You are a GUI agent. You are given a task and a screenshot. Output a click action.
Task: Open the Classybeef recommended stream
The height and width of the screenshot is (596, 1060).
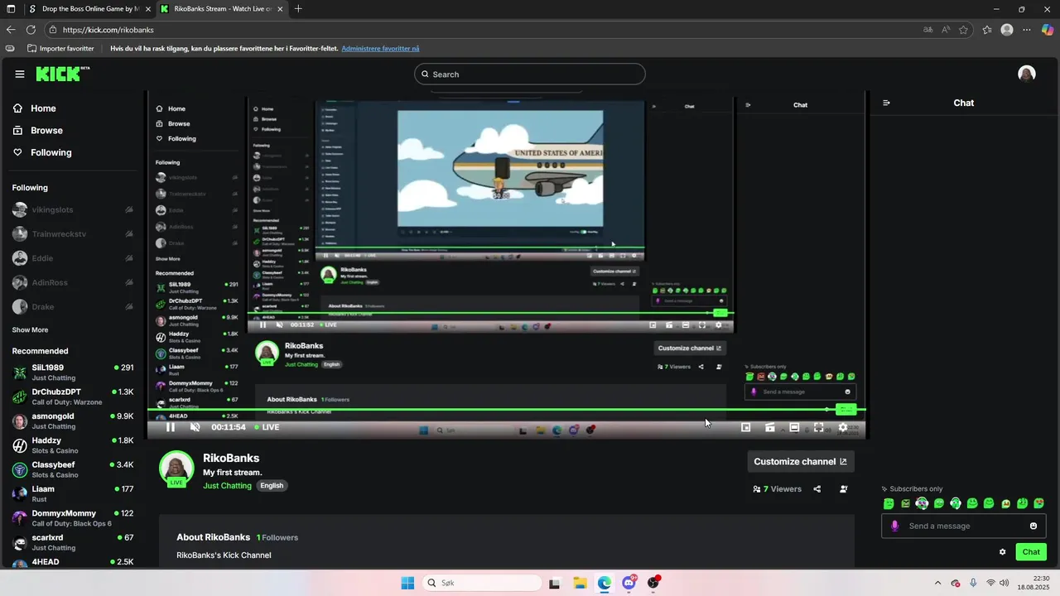coord(73,469)
